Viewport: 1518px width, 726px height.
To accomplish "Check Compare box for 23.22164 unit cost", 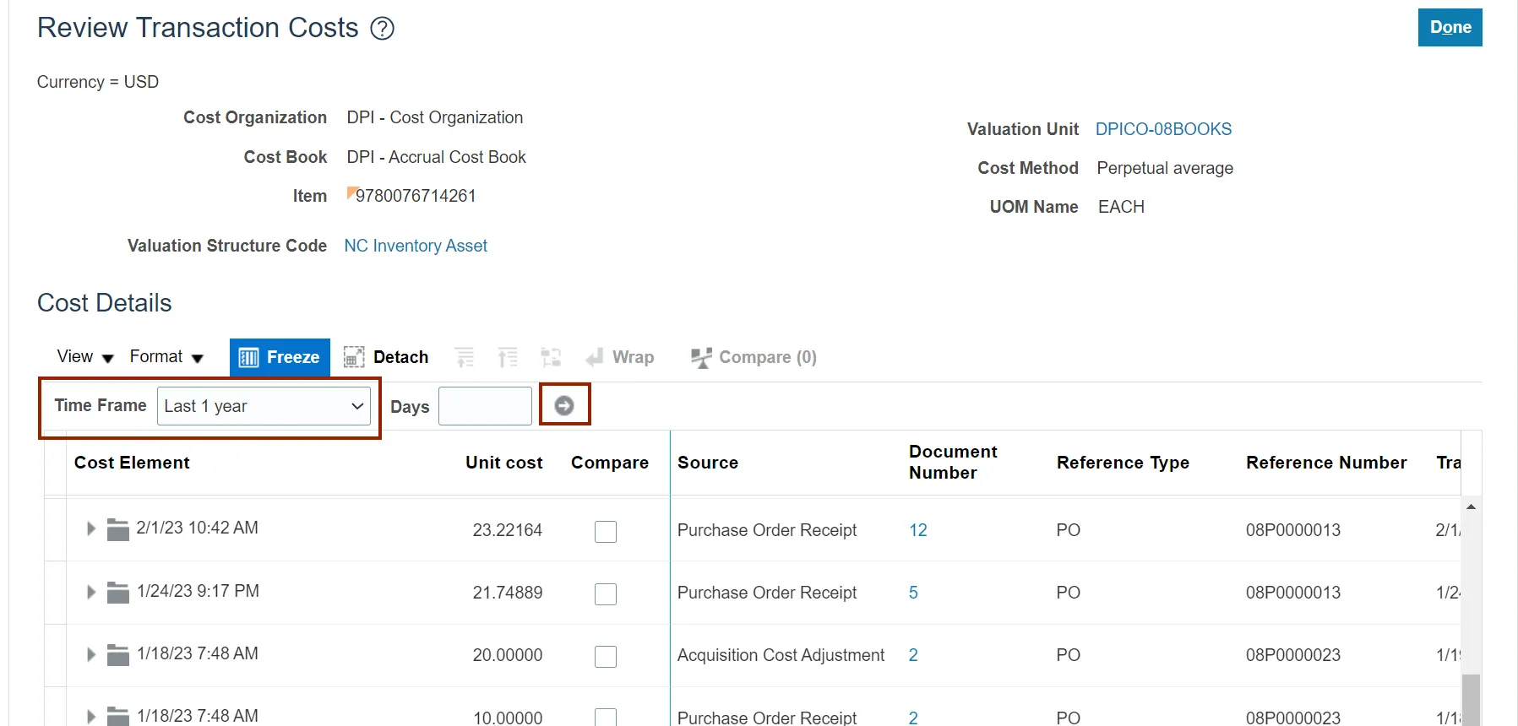I will [606, 531].
